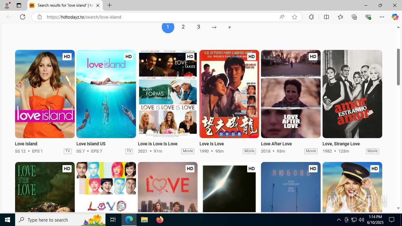This screenshot has width=402, height=226.
Task: Open the Windows Start menu
Action: click(8, 220)
